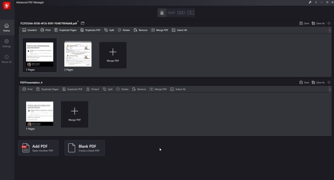Click Select All in the PDFPresentation_4 toolbar
Image resolution: width=334 pixels, height=180 pixels.
pos(178,89)
